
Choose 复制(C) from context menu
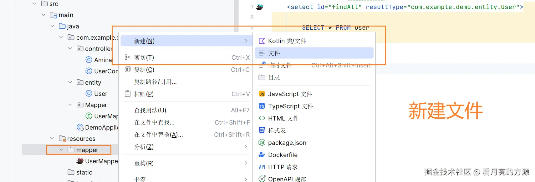186,70
